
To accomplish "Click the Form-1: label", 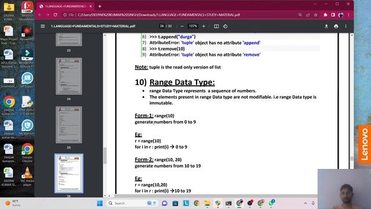I will [x=144, y=116].
